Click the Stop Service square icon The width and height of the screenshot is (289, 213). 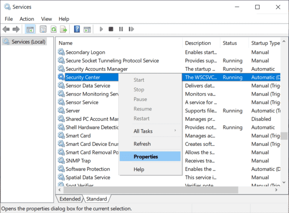point(111,29)
